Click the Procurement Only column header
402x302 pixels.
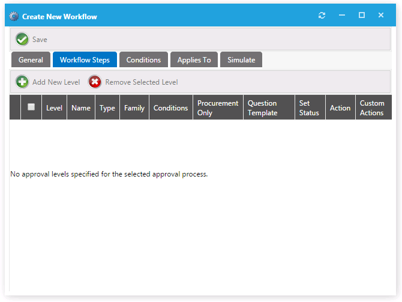[x=218, y=108]
